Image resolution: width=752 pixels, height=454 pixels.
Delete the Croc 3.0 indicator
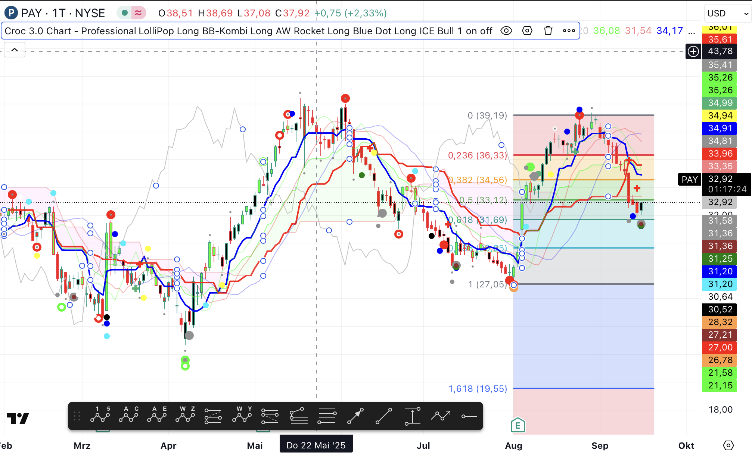(548, 31)
